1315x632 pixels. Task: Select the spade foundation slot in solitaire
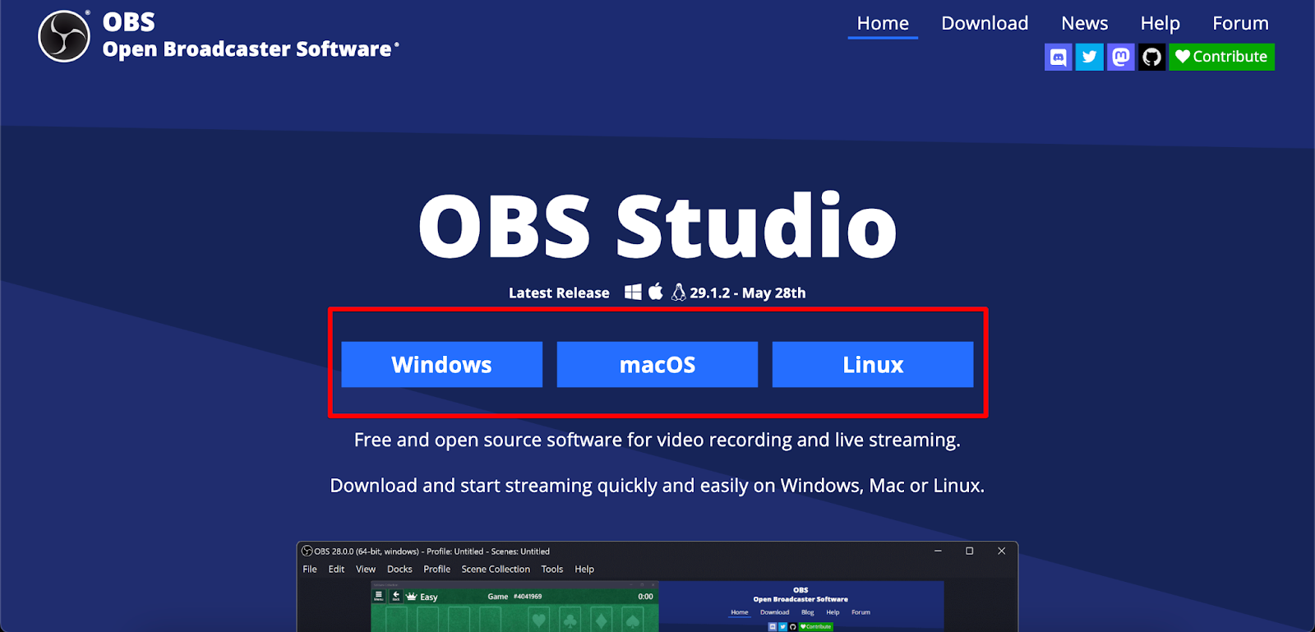(633, 620)
